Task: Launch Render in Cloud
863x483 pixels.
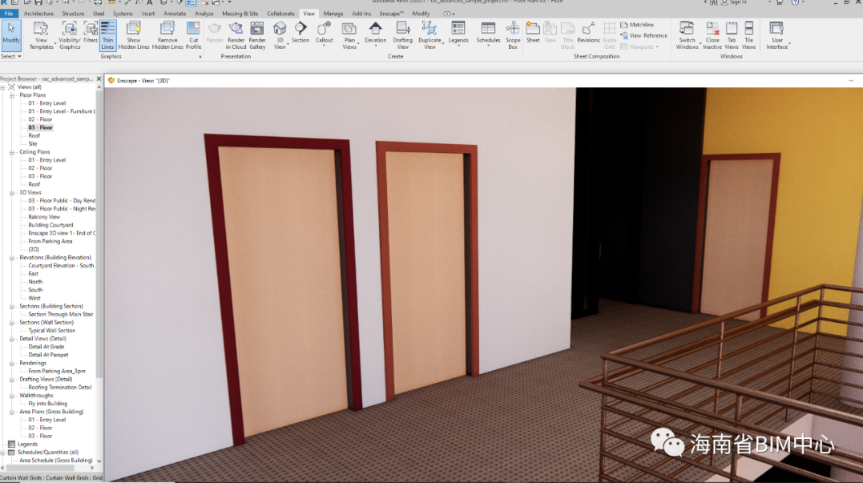Action: 236,34
